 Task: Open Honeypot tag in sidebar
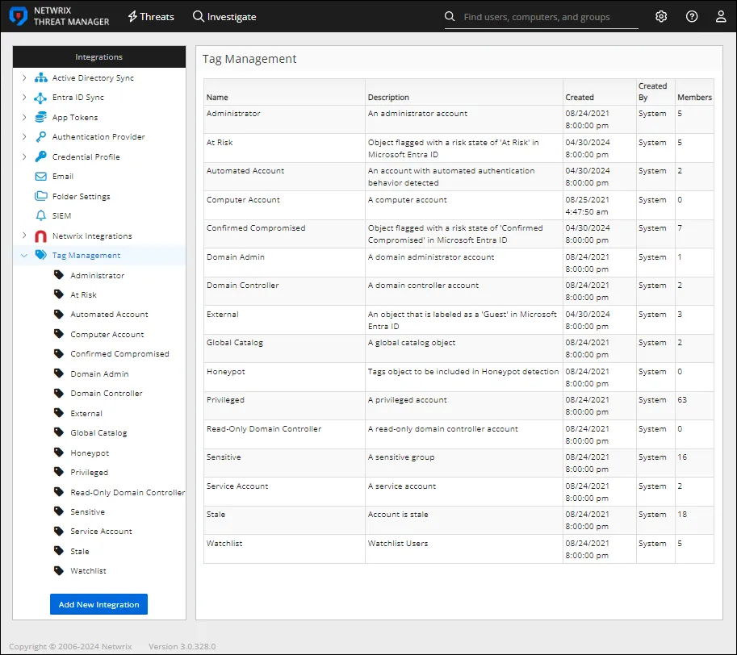(x=90, y=453)
